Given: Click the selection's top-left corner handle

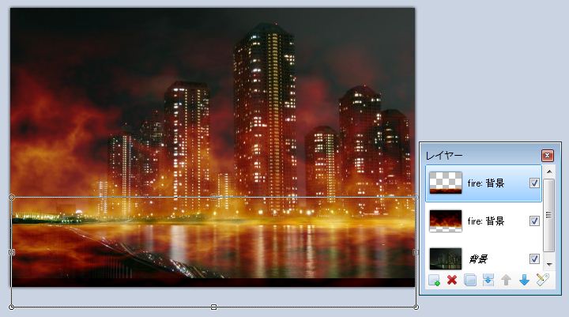Looking at the screenshot, I should (x=12, y=197).
